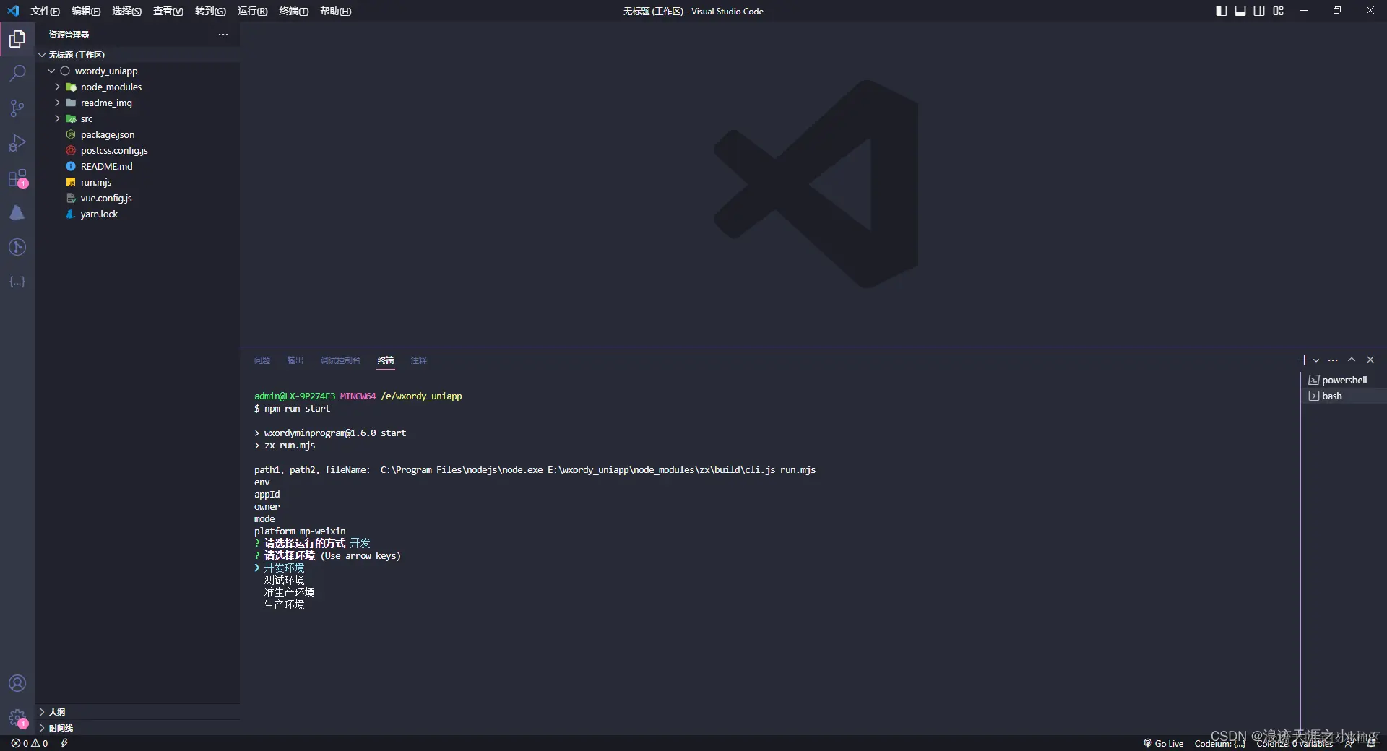Viewport: 1387px width, 751px height.
Task: Open the Codeium braces icon in activity bar
Action: tap(17, 282)
